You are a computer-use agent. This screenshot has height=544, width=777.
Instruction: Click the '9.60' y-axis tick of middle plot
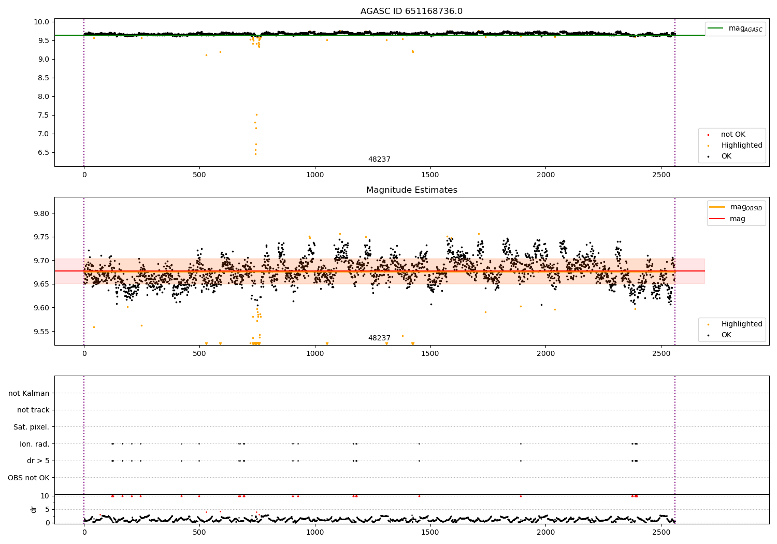coord(42,308)
